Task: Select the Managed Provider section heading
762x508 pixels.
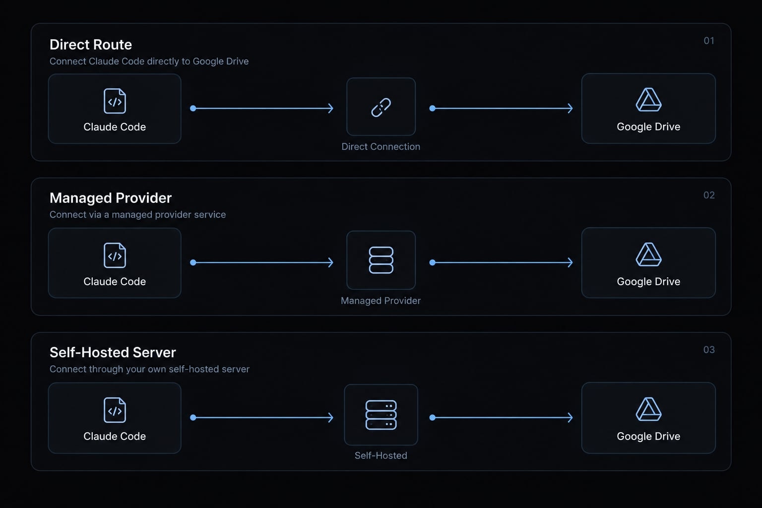Action: click(111, 198)
